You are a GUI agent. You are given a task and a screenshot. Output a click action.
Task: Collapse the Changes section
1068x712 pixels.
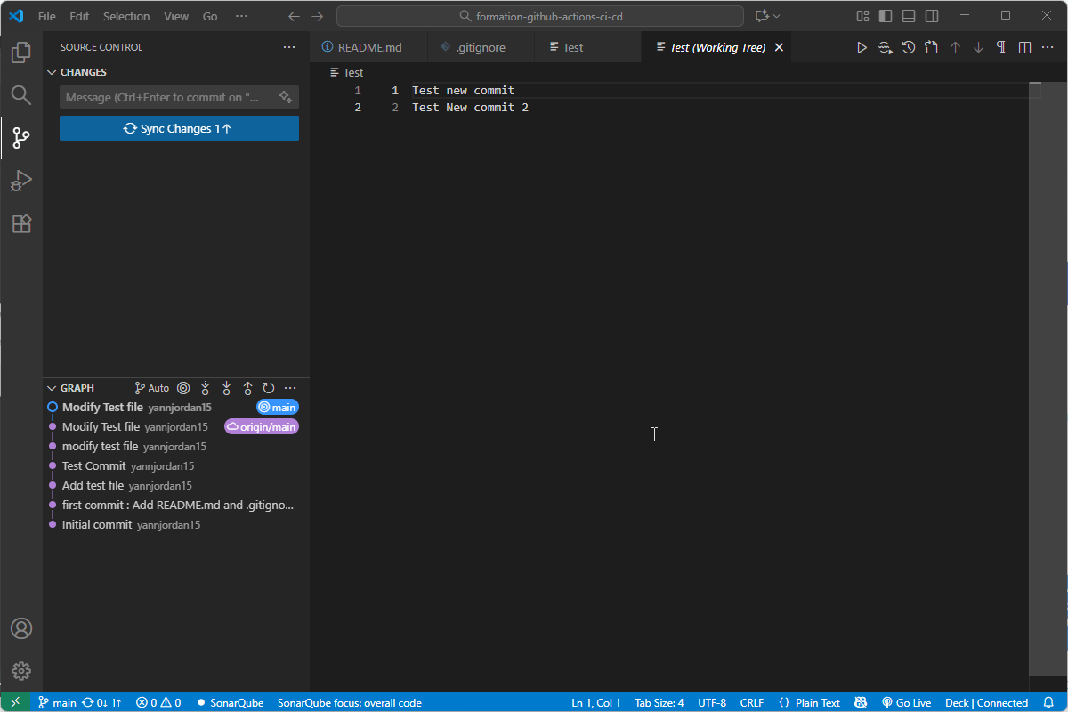52,72
